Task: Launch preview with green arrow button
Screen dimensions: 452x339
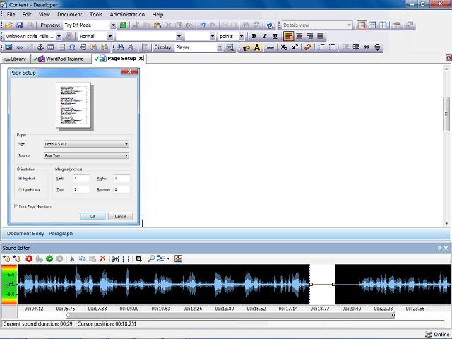Action: coord(123,25)
